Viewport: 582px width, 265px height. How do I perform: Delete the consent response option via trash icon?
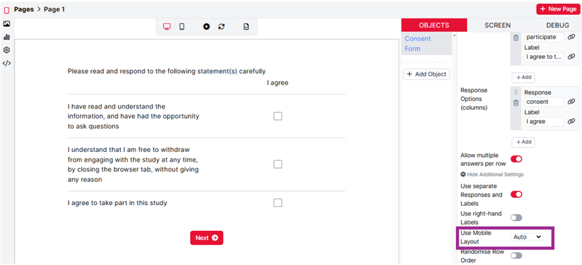coord(516,103)
